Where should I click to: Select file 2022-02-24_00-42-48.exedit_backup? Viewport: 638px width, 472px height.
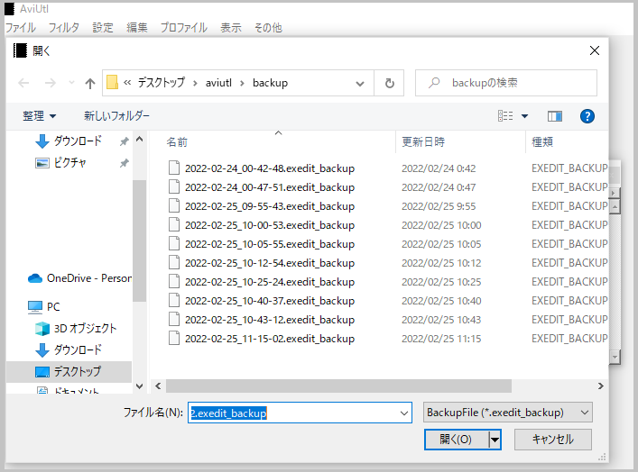pos(270,168)
